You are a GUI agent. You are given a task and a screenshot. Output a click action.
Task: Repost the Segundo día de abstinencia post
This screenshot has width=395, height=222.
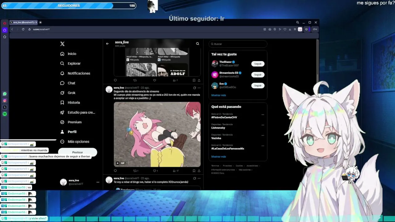click(136, 171)
